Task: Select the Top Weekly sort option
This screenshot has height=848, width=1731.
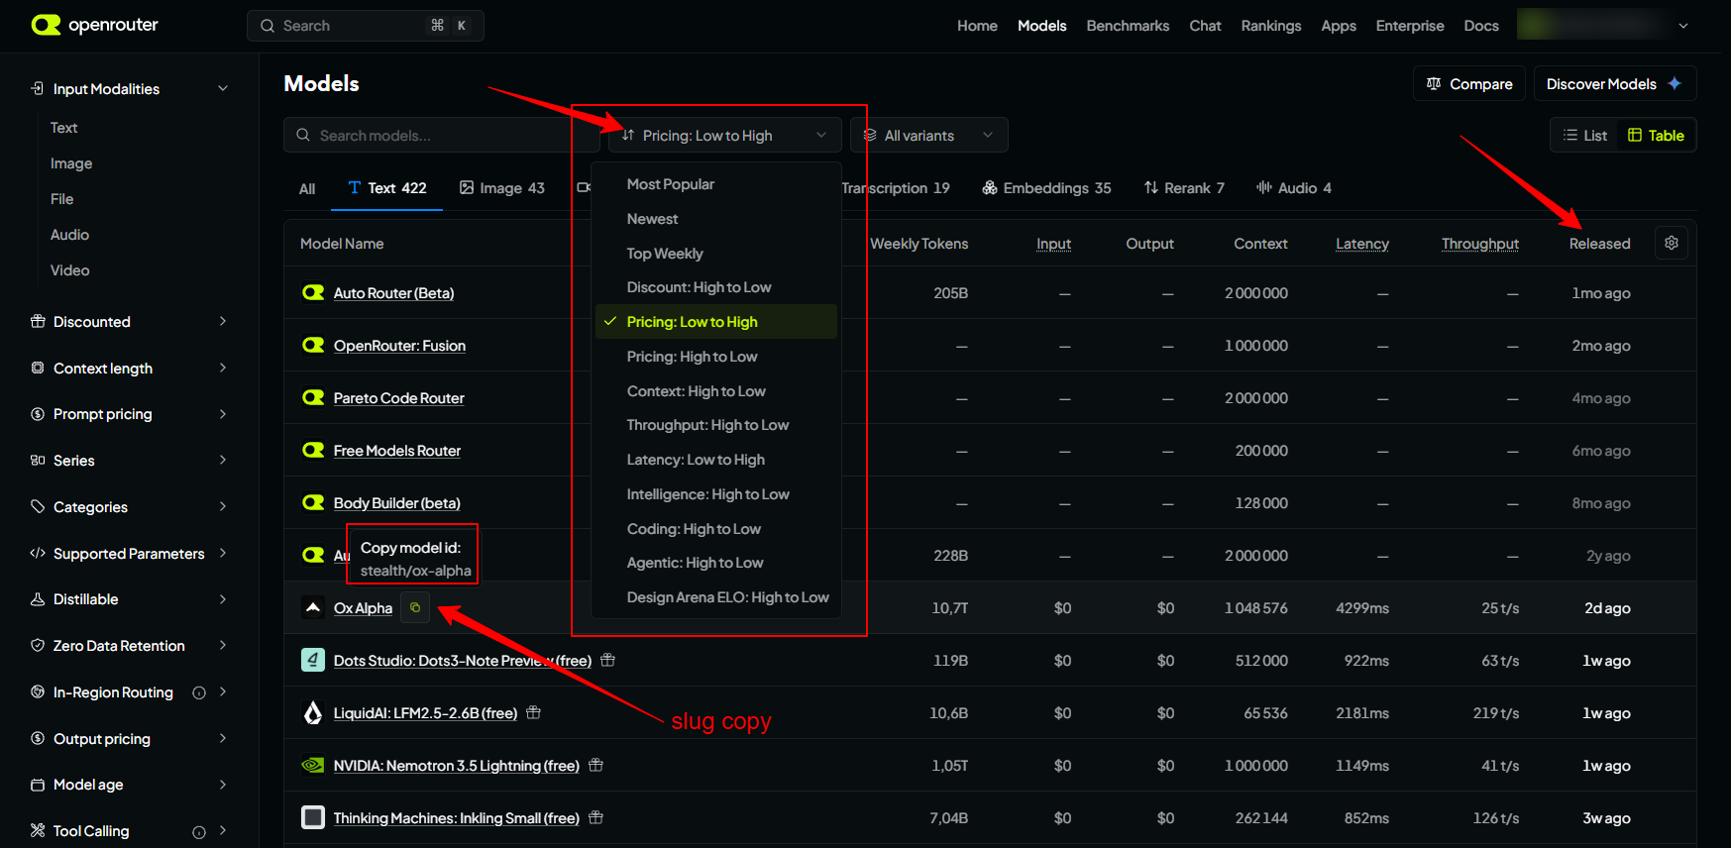Action: pos(716,254)
